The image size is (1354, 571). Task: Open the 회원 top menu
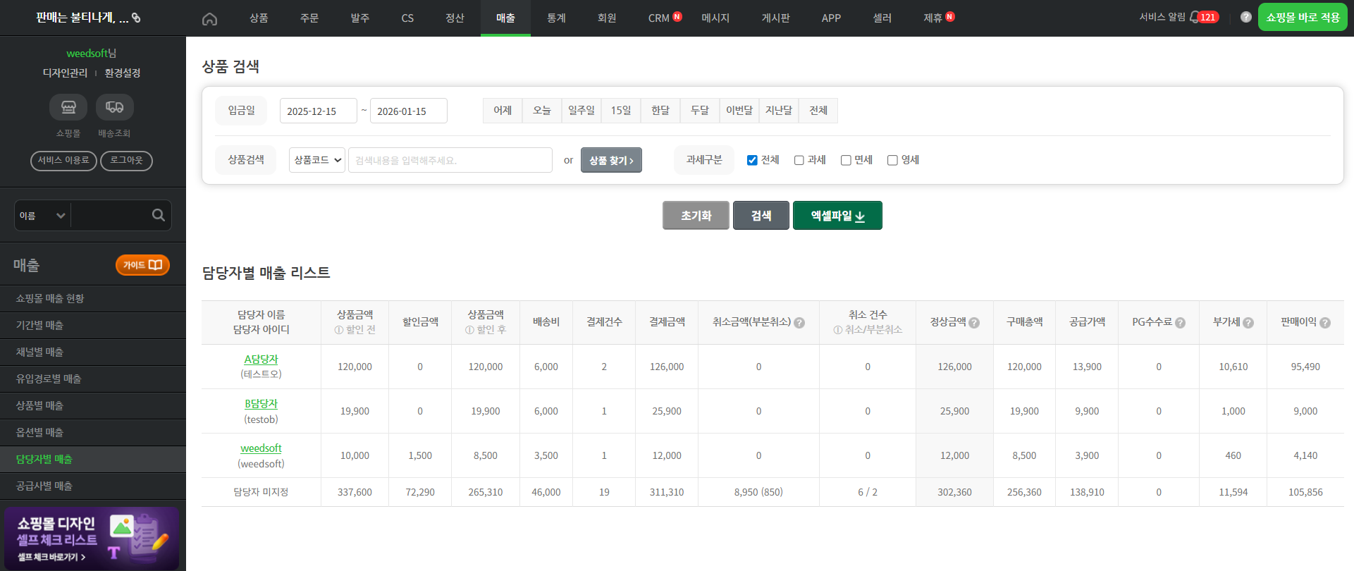pos(607,18)
